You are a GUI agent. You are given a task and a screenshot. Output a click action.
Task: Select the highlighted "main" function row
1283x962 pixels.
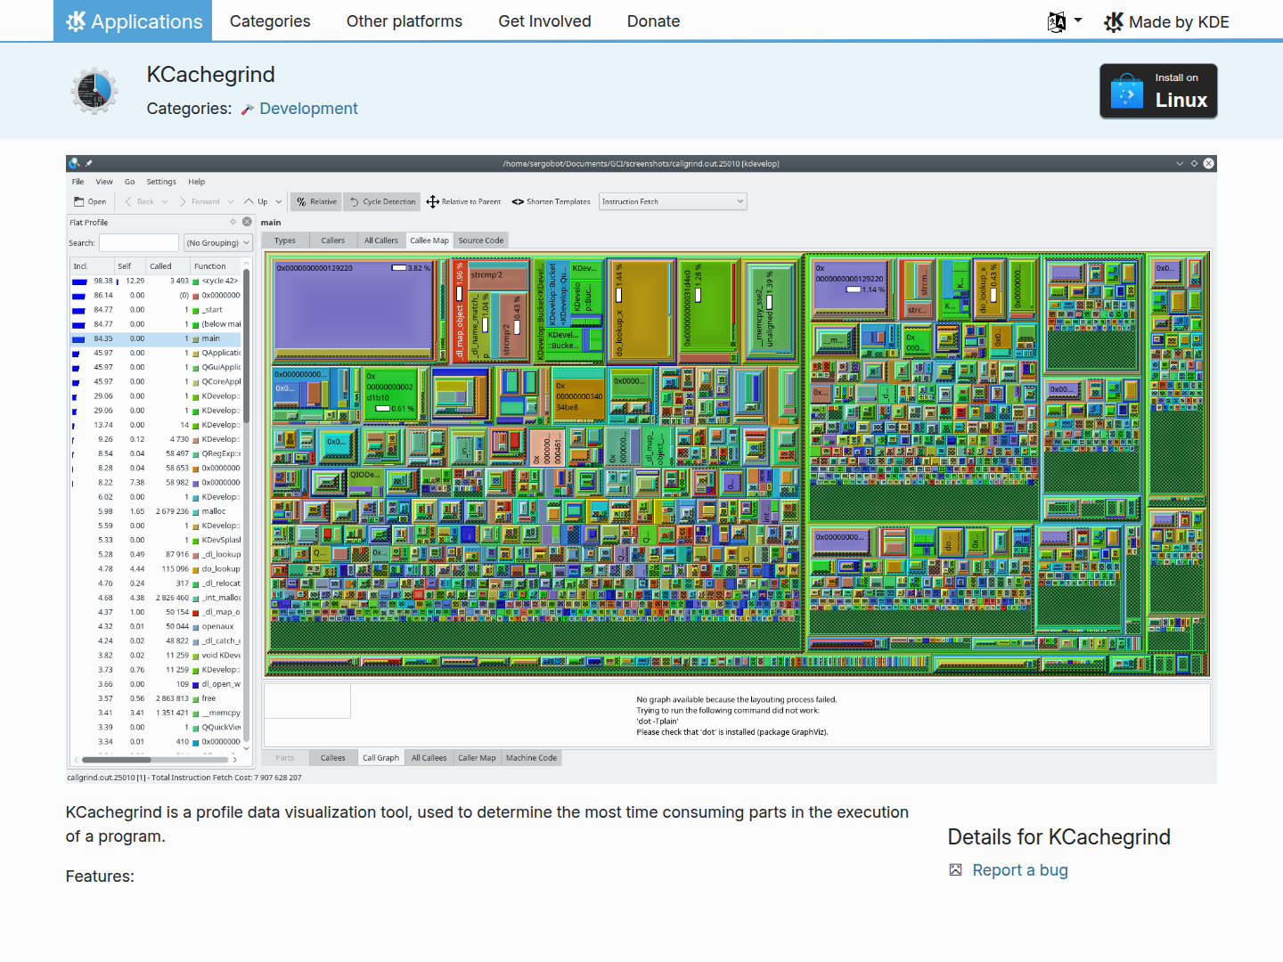[x=156, y=338]
